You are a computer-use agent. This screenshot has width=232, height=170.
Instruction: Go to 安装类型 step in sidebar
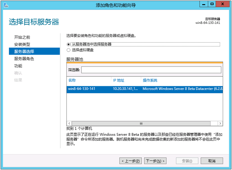[x=22, y=45]
